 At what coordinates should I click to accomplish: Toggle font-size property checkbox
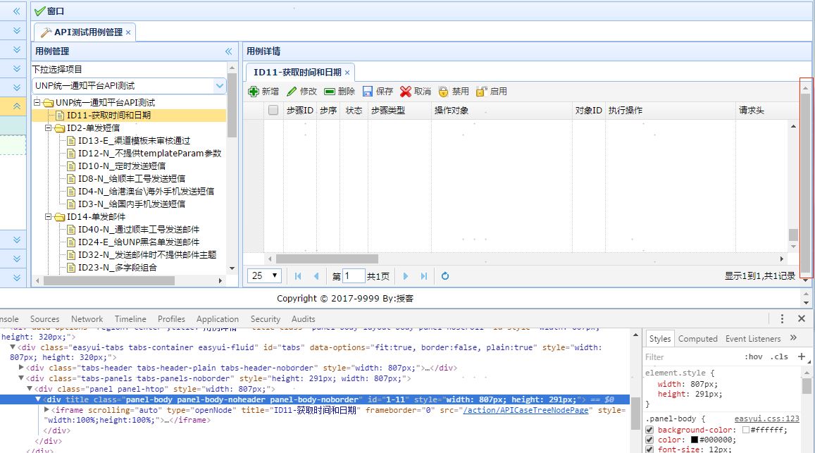(x=649, y=449)
